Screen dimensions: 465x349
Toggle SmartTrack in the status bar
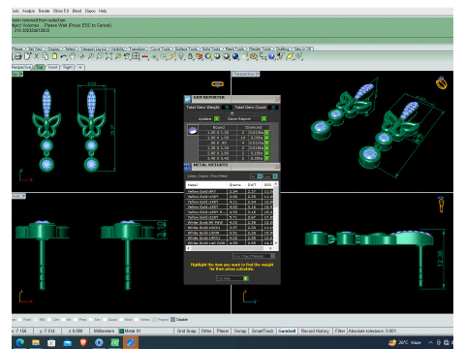click(x=263, y=331)
